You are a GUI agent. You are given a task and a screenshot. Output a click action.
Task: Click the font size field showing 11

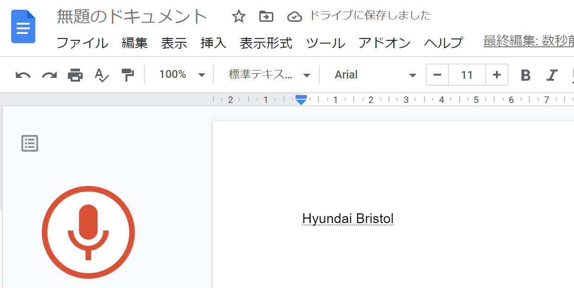(467, 75)
